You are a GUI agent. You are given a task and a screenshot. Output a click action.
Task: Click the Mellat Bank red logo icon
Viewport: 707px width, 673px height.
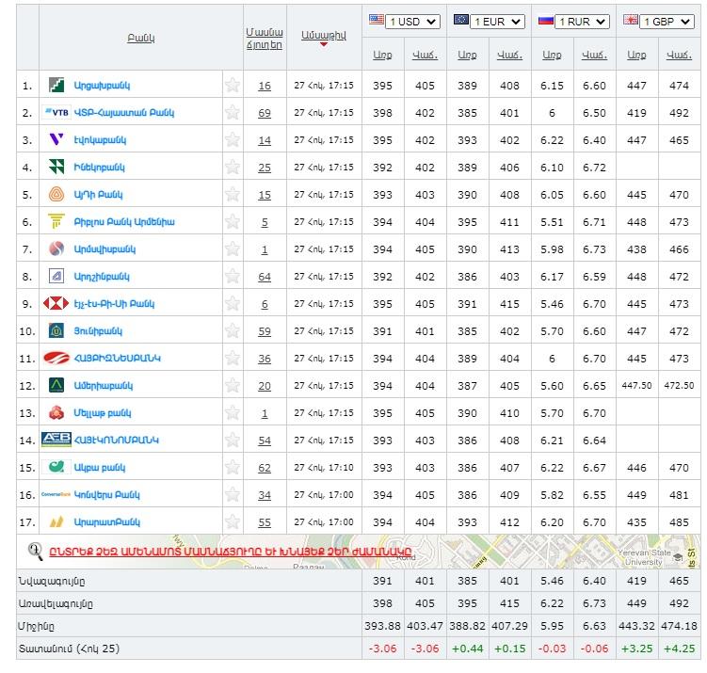pyautogui.click(x=56, y=413)
